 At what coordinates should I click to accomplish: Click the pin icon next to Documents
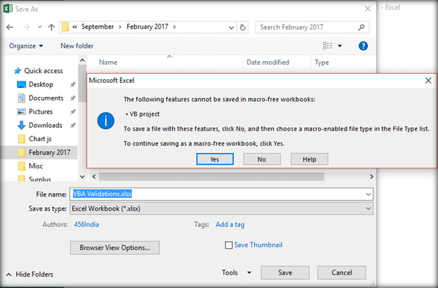[x=72, y=98]
